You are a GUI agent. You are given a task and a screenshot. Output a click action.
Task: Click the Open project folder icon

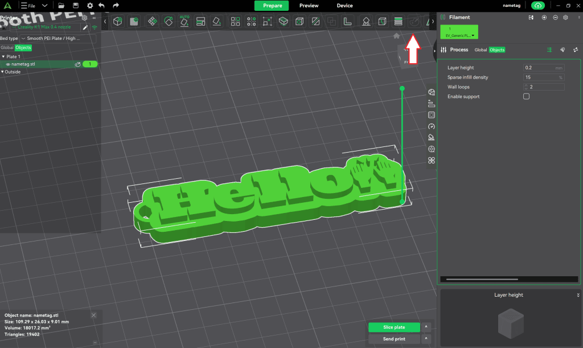(x=61, y=5)
